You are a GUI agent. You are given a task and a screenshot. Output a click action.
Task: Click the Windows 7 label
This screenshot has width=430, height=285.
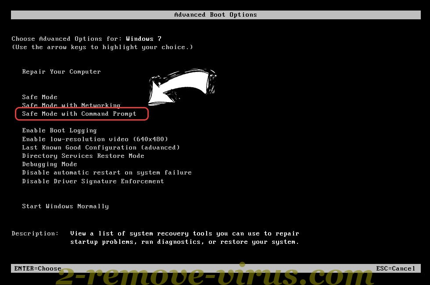pos(144,39)
